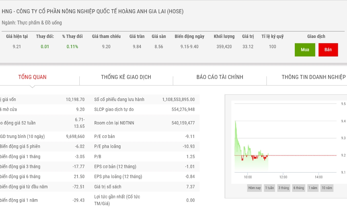Select the 10 năm chart range
This screenshot has width=347, height=208.
(327, 188)
